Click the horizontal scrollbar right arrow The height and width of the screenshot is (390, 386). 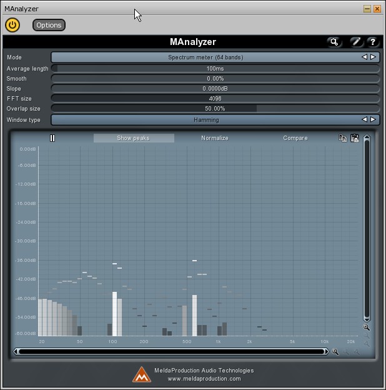[x=326, y=351]
